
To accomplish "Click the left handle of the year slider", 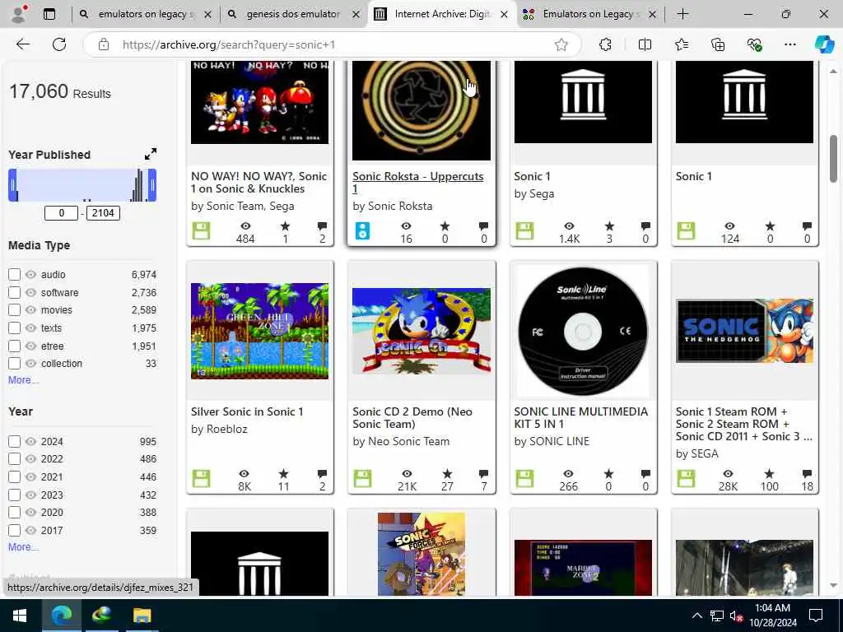I will coord(12,185).
